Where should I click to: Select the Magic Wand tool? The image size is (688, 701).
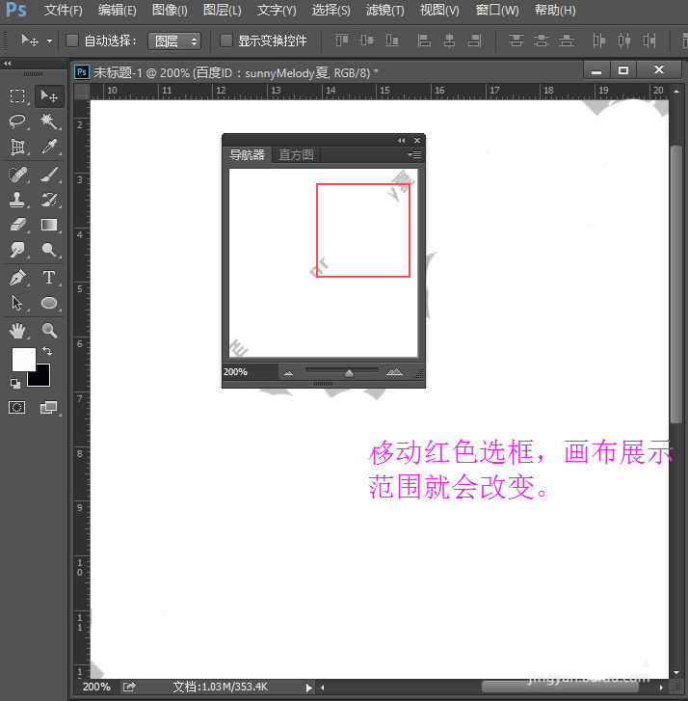[x=49, y=121]
